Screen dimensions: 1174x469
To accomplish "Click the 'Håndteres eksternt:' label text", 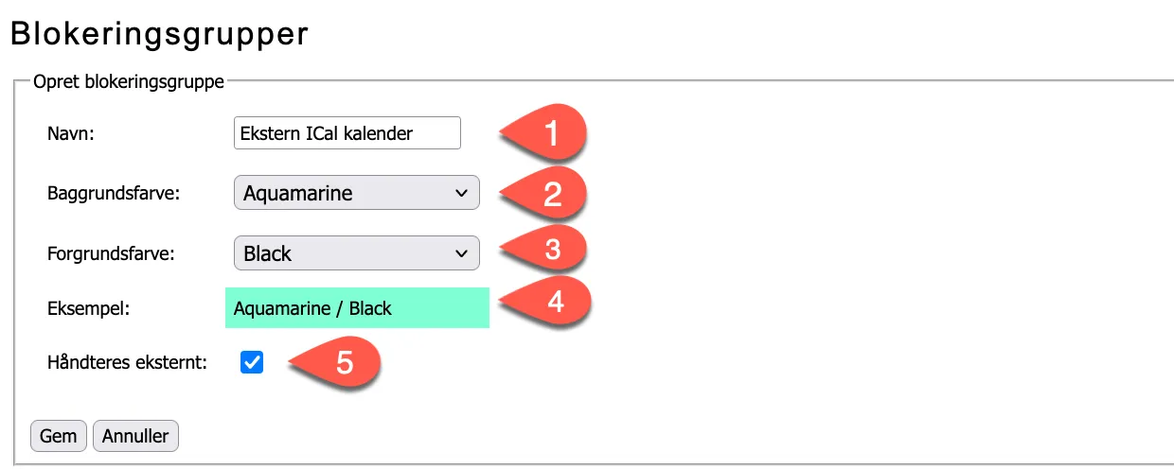I will (127, 362).
